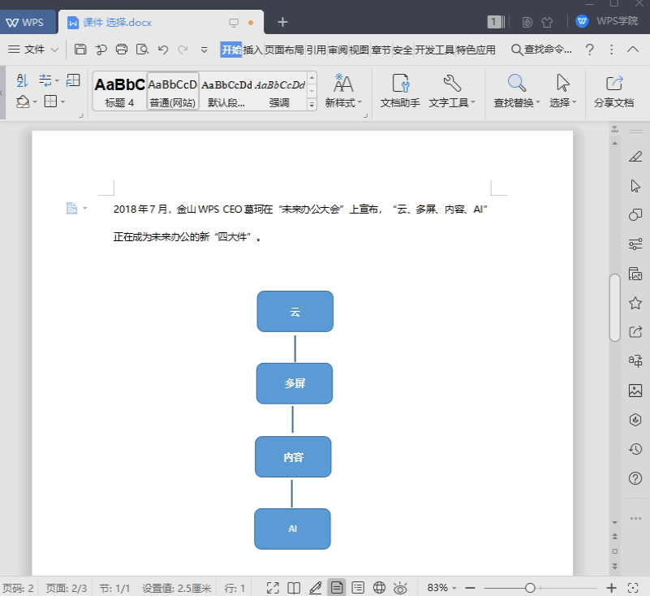Apply the 强调 emphasis style
650x596 pixels.
coord(279,91)
